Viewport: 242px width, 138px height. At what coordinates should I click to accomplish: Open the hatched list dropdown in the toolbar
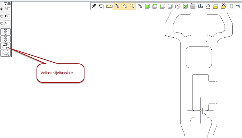pyautogui.click(x=193, y=6)
